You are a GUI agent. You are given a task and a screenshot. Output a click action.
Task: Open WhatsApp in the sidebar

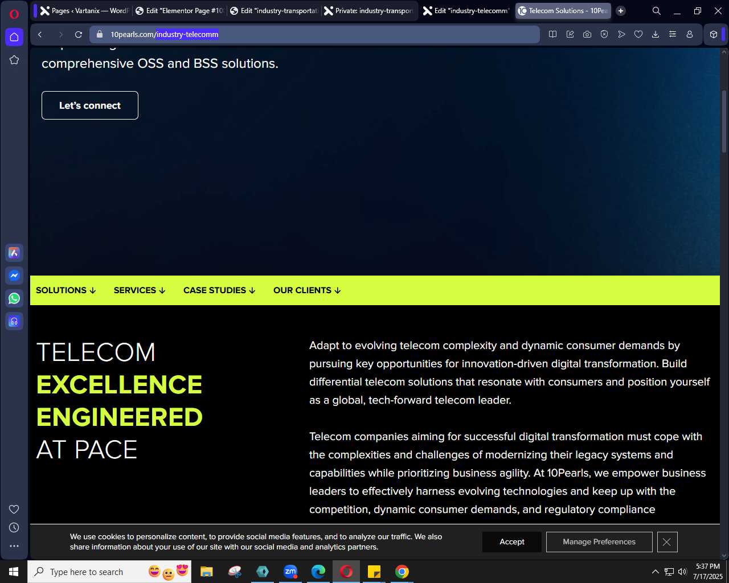tap(14, 298)
